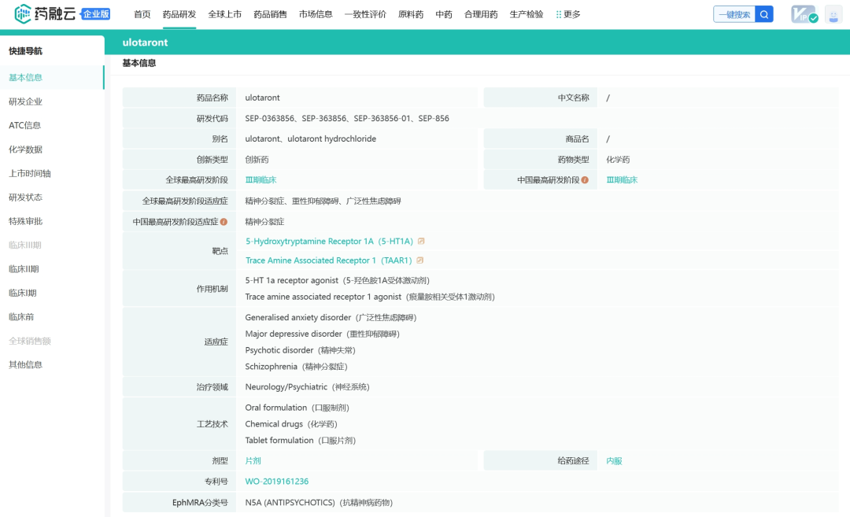Open the 药品研发 menu tab

click(179, 14)
